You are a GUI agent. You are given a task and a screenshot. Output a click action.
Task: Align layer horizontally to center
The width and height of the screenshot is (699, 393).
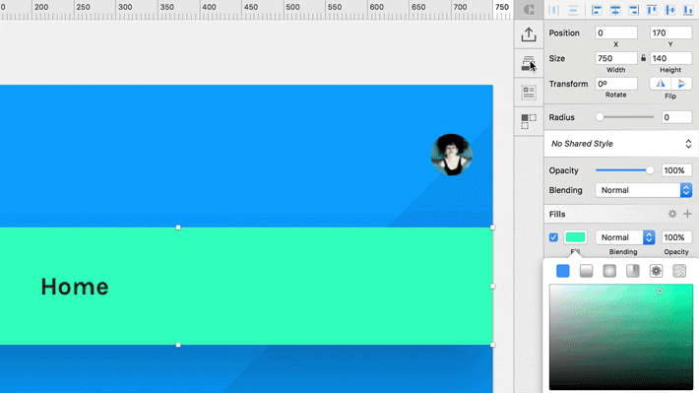click(x=615, y=10)
